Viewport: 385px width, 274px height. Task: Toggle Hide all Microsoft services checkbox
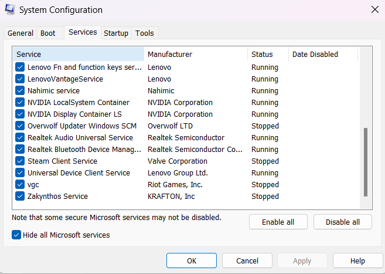(x=16, y=235)
